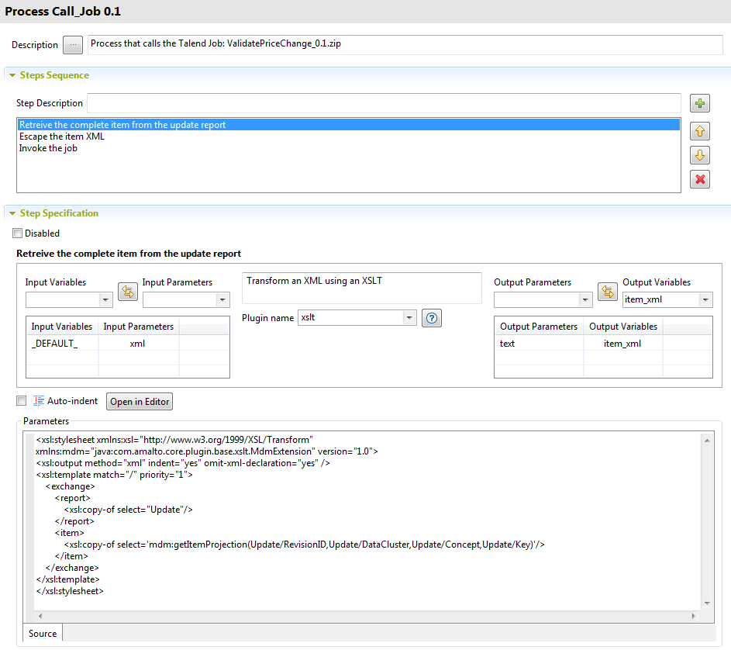Select the 'Escape the item XML' step
The image size is (731, 650).
click(x=62, y=137)
